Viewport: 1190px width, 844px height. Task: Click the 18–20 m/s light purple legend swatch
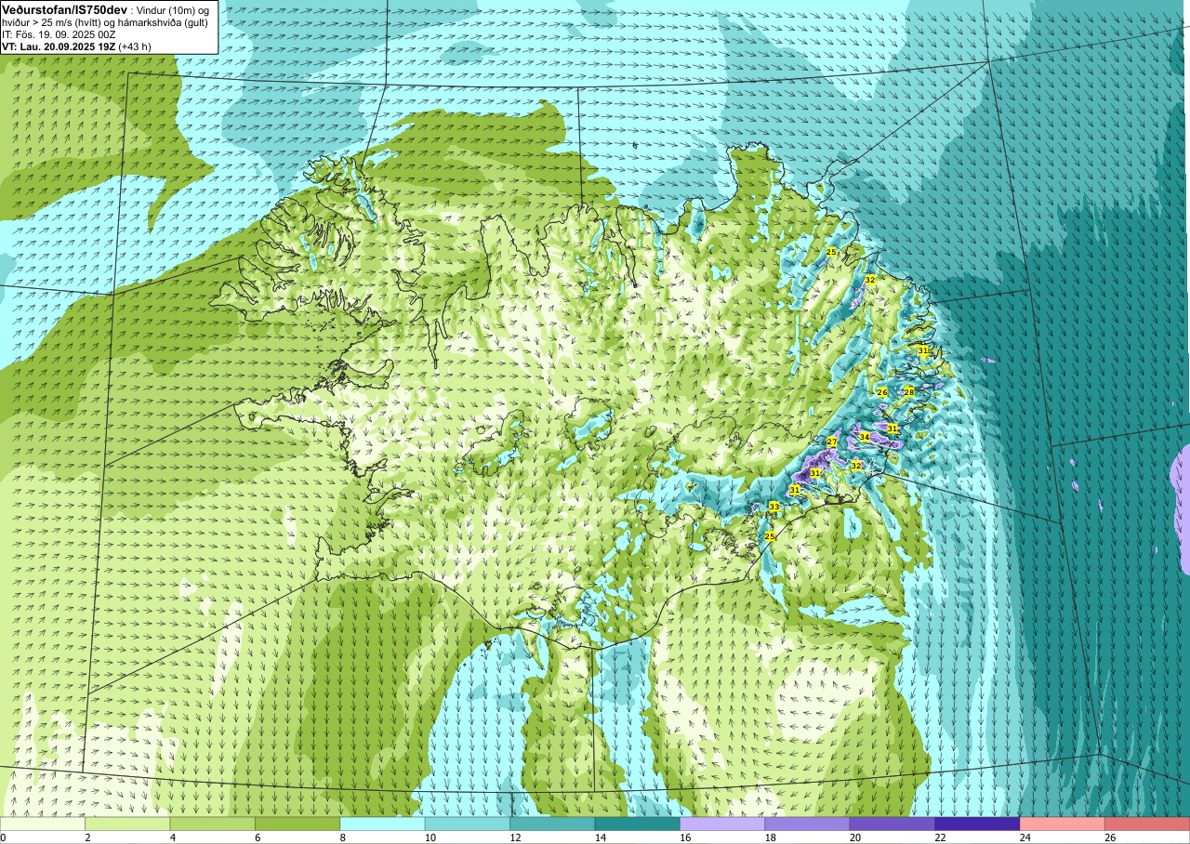807,824
